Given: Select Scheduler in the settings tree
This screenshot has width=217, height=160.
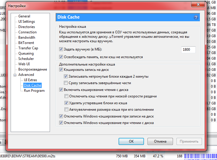Looking at the screenshot, I should coord(26,59).
